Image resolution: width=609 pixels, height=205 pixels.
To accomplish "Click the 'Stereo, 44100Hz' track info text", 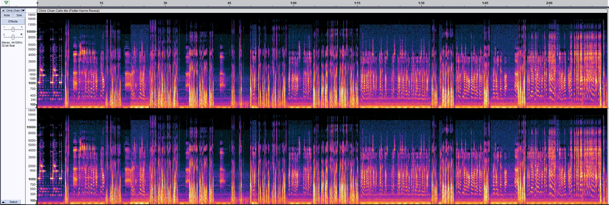I will point(12,42).
